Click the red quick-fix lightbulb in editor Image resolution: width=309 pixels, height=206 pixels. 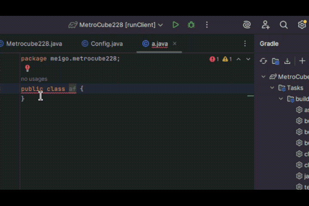[x=27, y=68]
